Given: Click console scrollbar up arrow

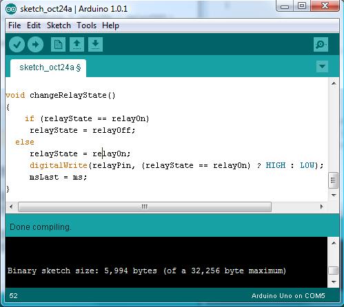Looking at the screenshot, I should (x=334, y=243).
